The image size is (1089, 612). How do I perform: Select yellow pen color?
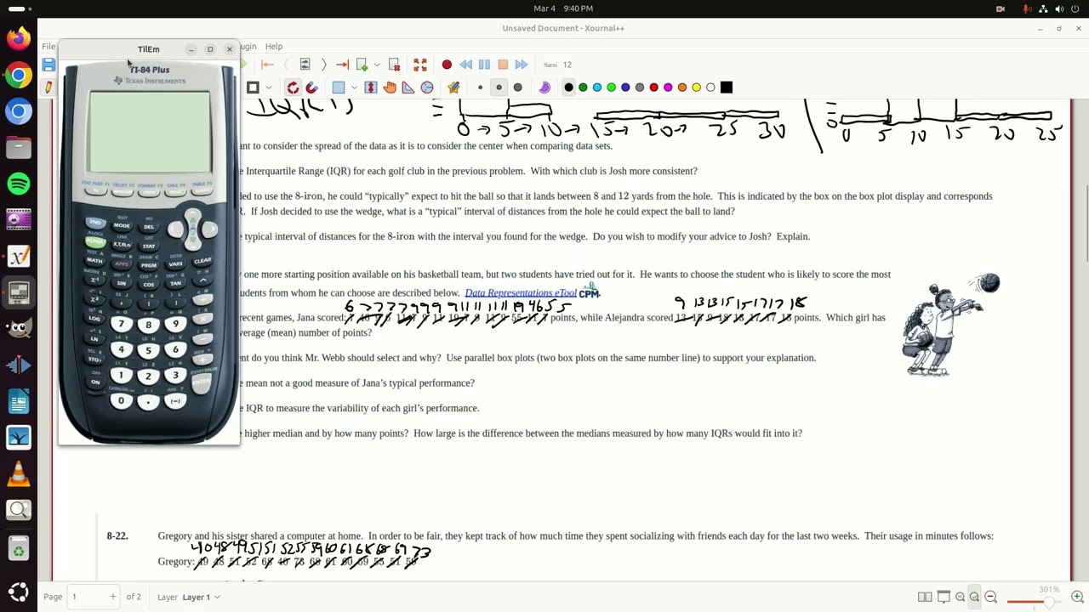(696, 88)
